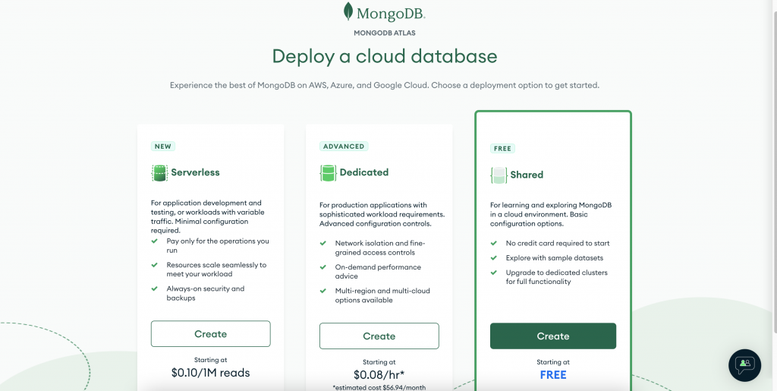
Task: Click checkmark beside Upgrade to dedicated clusters
Action: 493,273
